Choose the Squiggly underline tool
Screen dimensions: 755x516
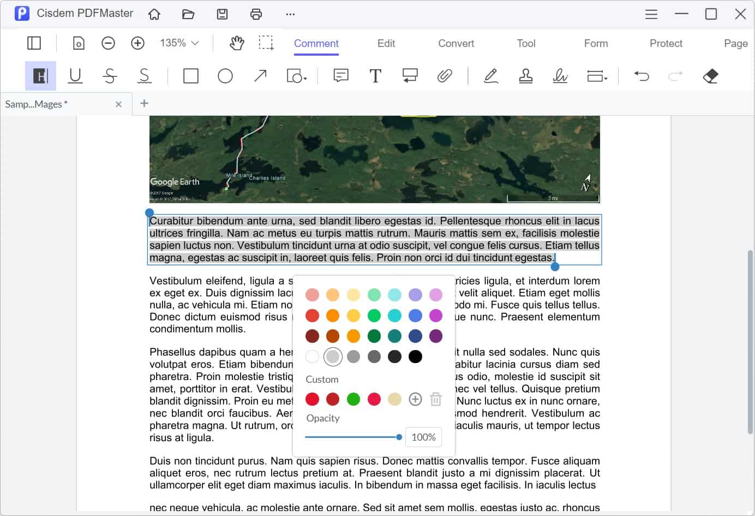pyautogui.click(x=144, y=76)
